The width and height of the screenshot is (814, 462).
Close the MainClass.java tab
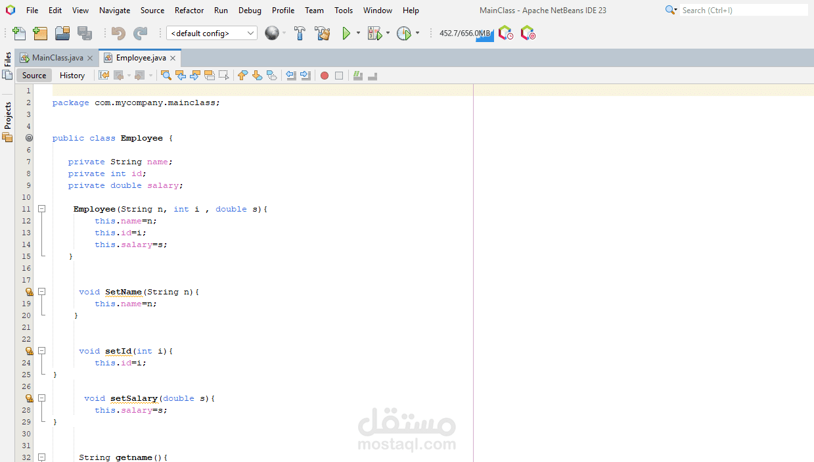(90, 58)
